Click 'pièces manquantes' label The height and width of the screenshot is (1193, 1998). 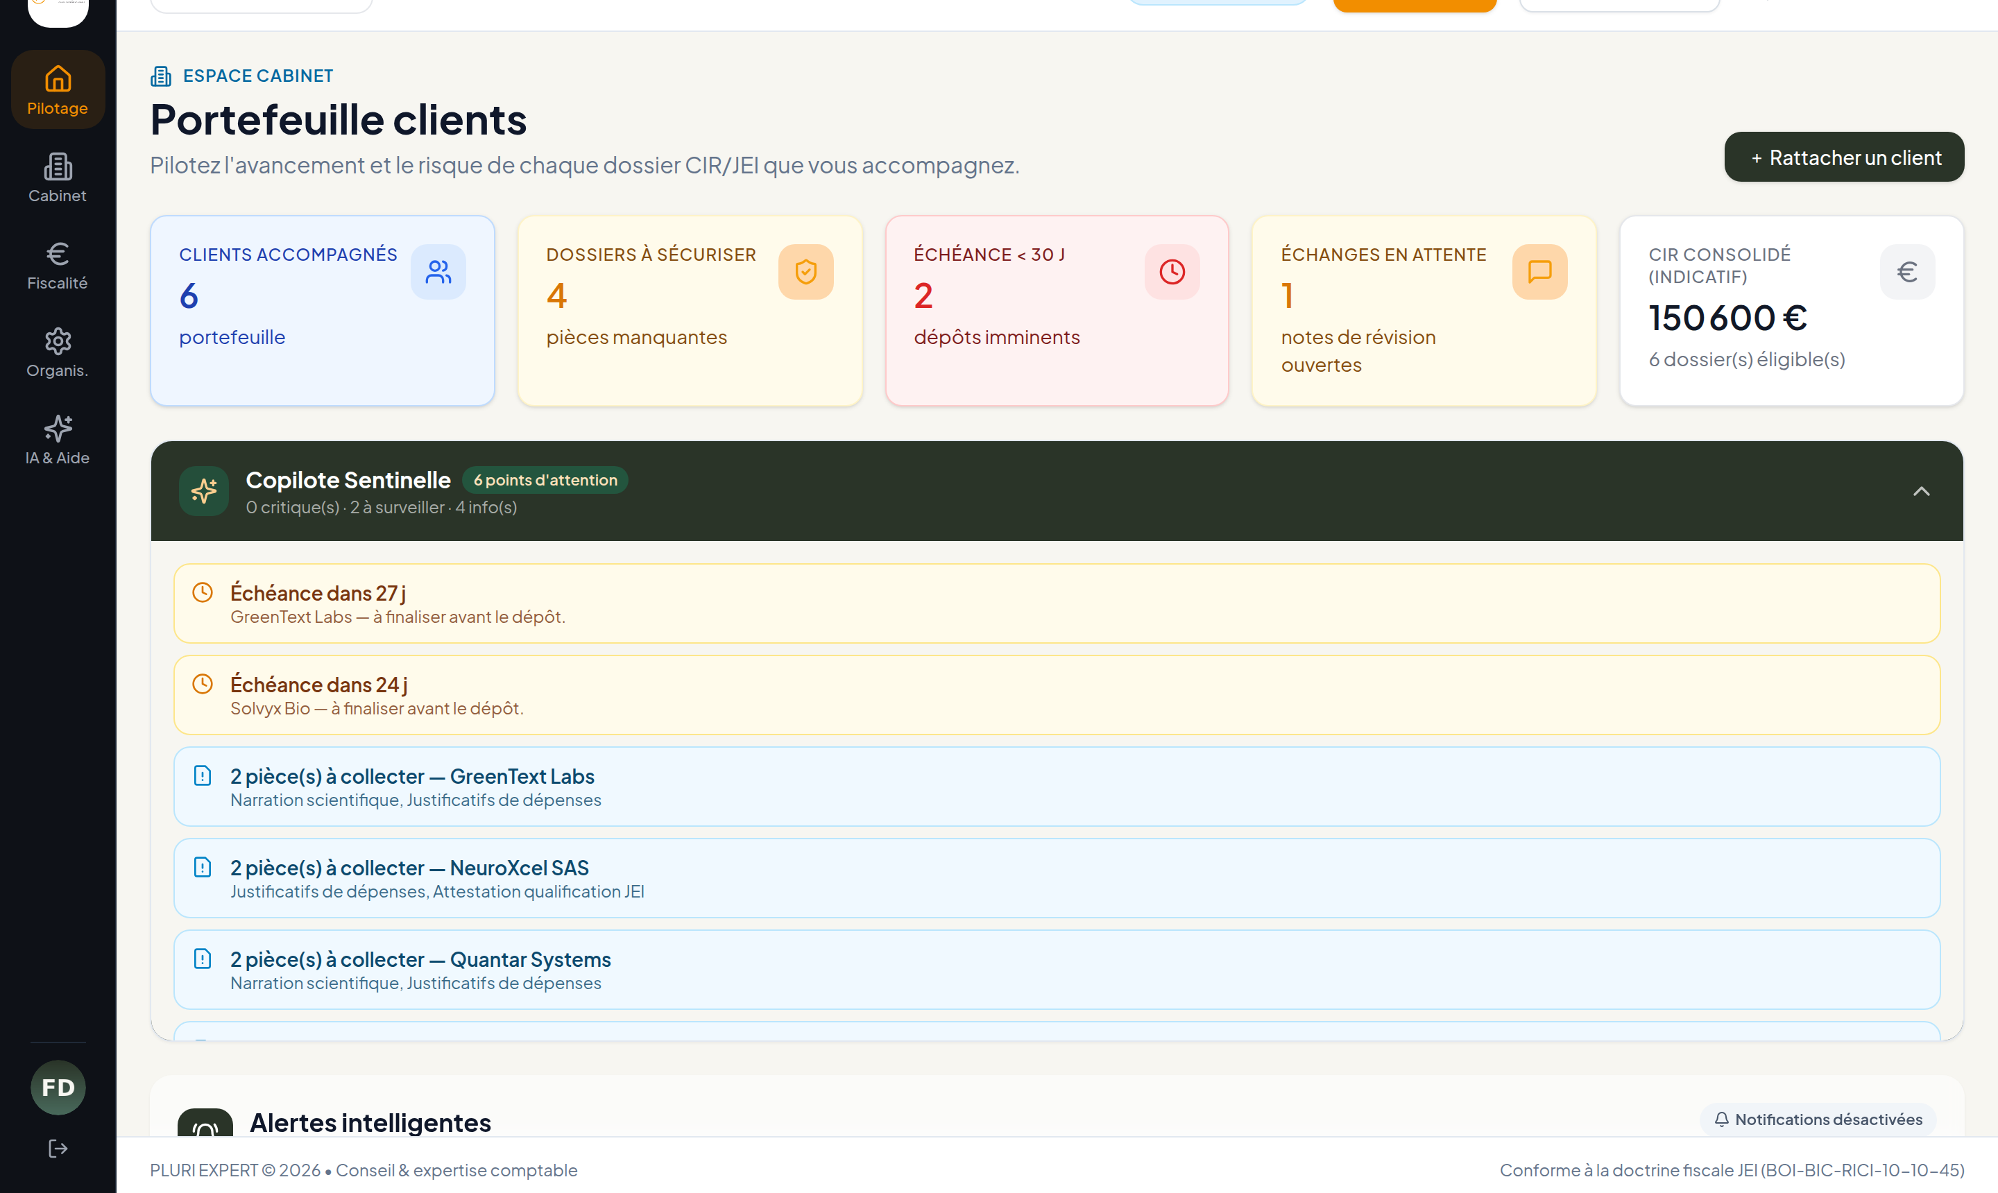[x=637, y=338]
